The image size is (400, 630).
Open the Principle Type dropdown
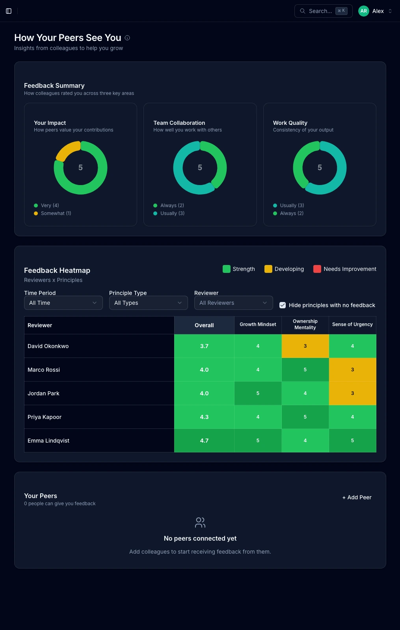(149, 303)
